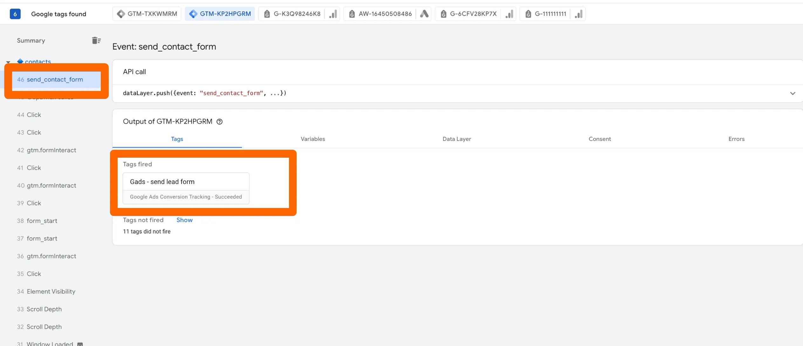Viewport: 803px width, 346px height.
Task: Select event 37 form_start
Action: click(37, 238)
